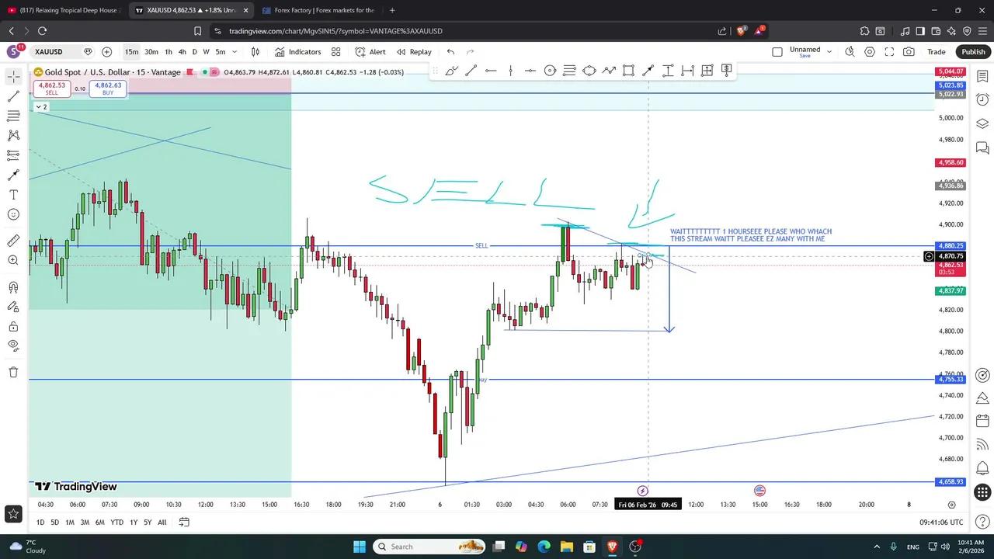Select brush tool in floating drawing toolbar
The width and height of the screenshot is (994, 559).
click(451, 71)
